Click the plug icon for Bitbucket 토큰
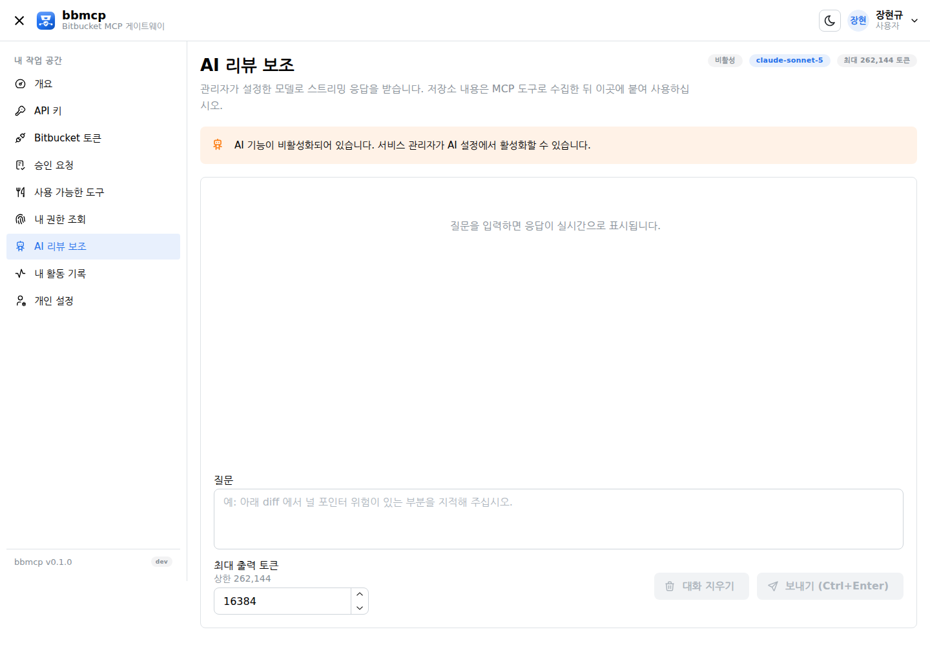This screenshot has height=654, width=930. [x=21, y=138]
